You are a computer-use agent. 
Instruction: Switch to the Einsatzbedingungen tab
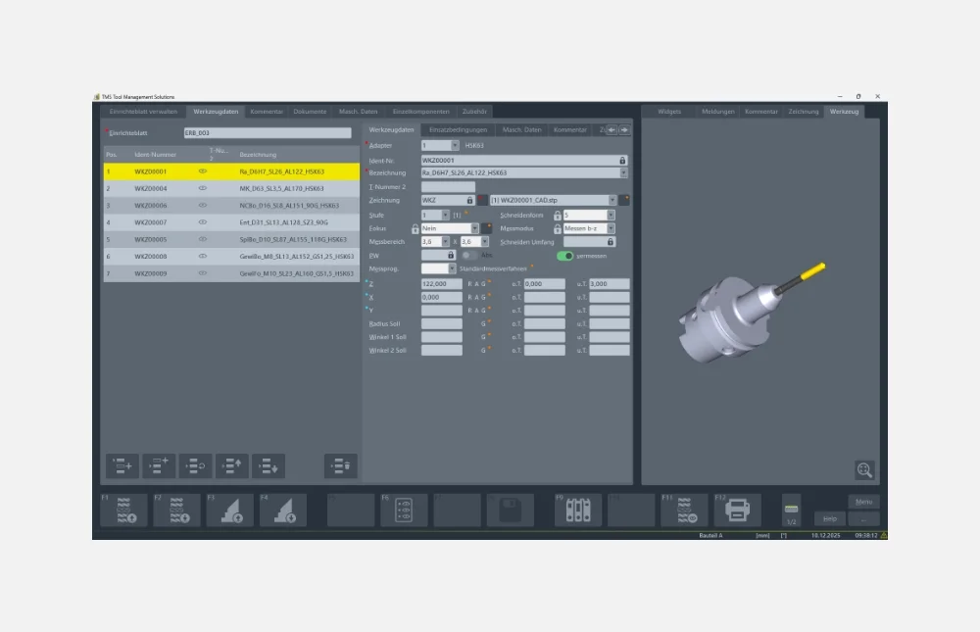458,129
